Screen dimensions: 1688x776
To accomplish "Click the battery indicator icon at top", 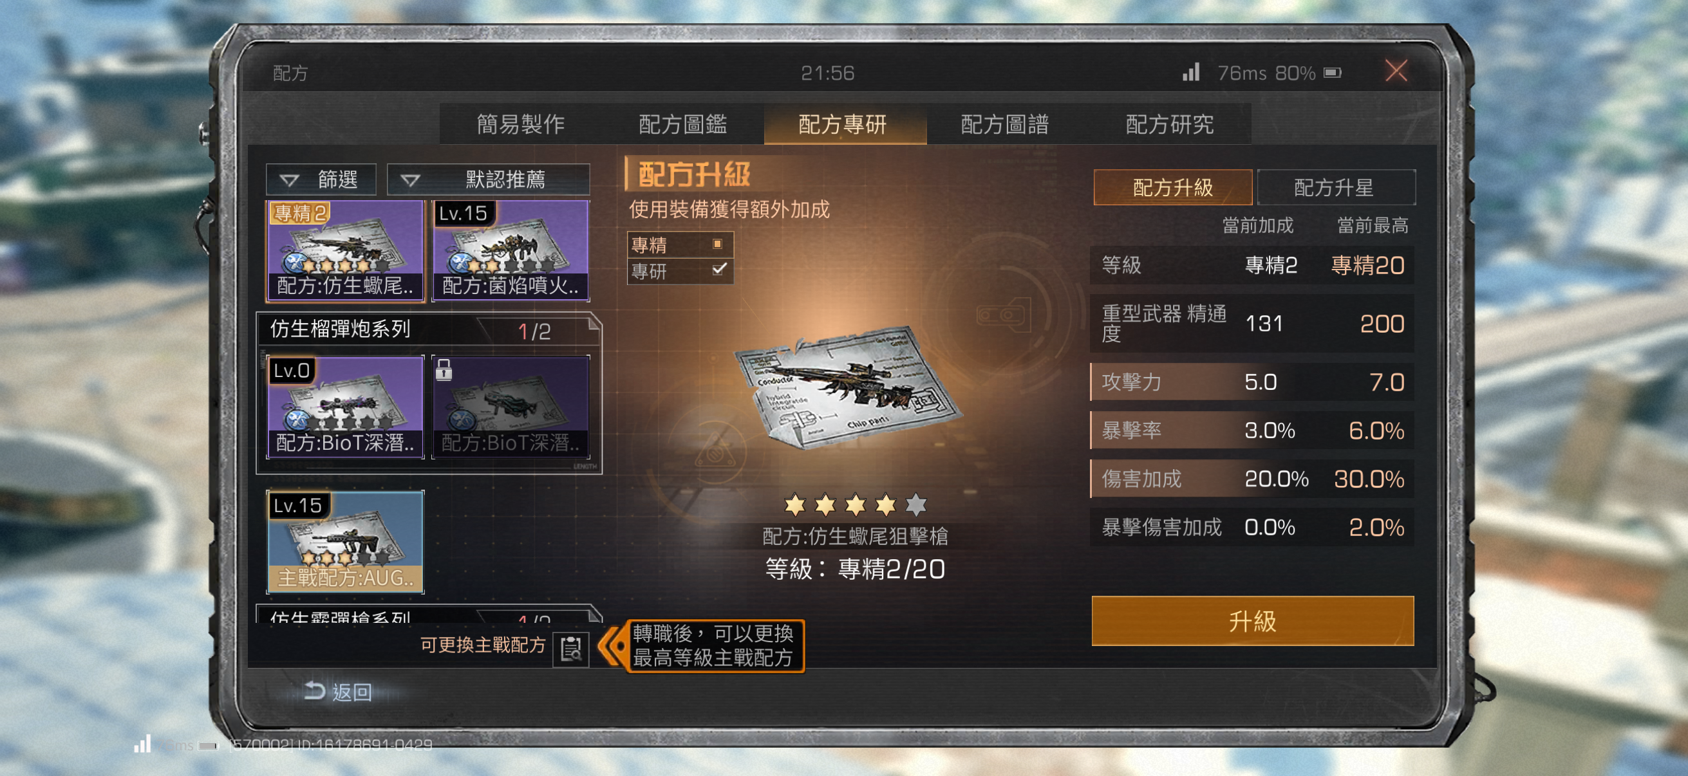I will point(1333,73).
